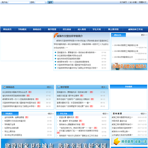Viewport: 148px width, 148px height.
Task: Click the 设为首页 link
Action: click(123, 2)
